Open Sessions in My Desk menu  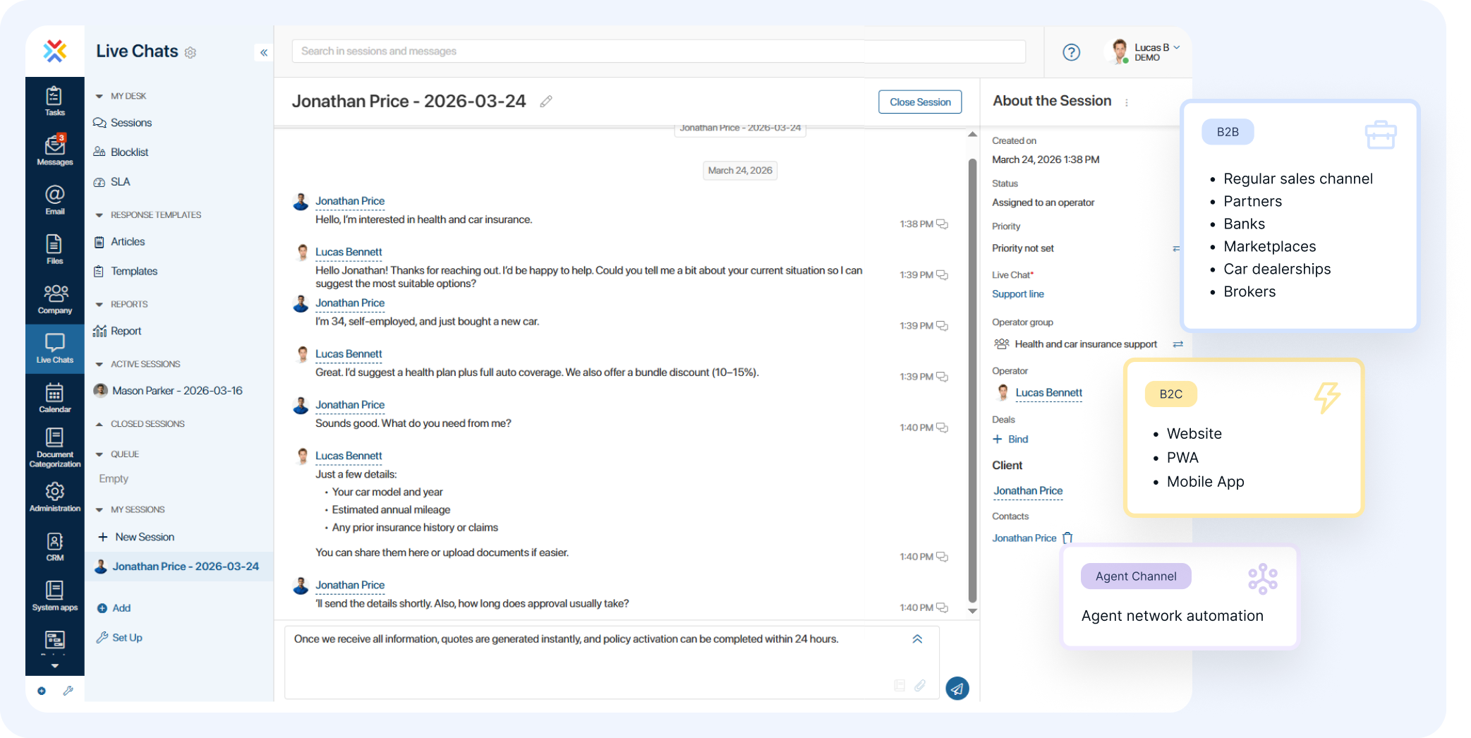[x=131, y=123]
